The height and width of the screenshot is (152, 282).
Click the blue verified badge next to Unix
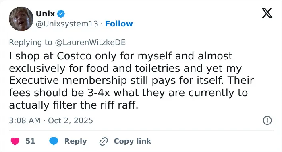pos(61,14)
